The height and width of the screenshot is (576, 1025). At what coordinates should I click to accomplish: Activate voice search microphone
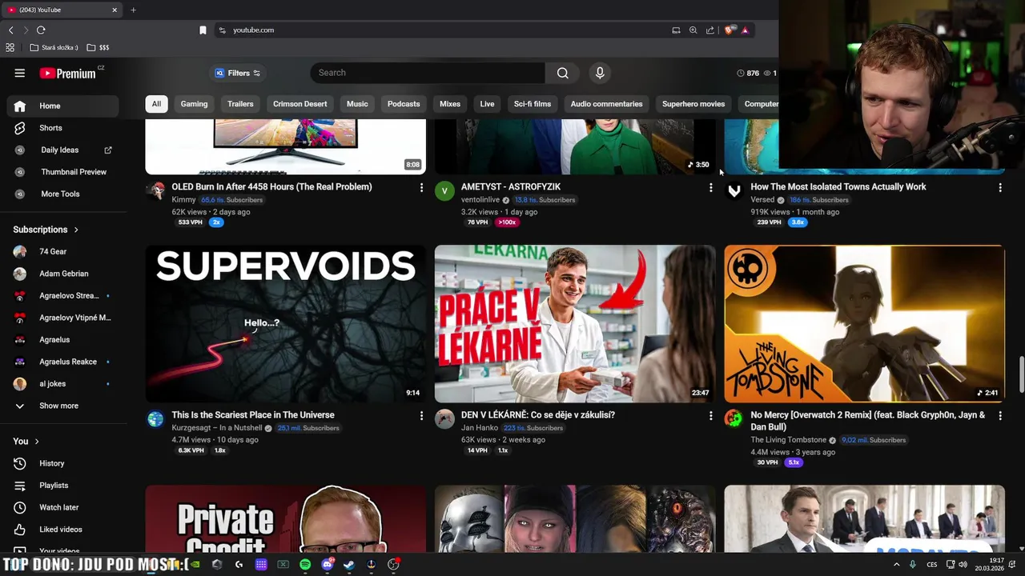(x=600, y=73)
